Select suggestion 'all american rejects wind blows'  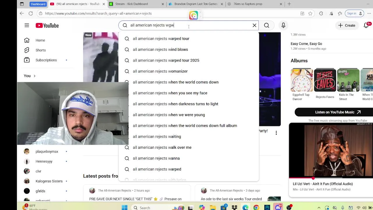coord(189,50)
